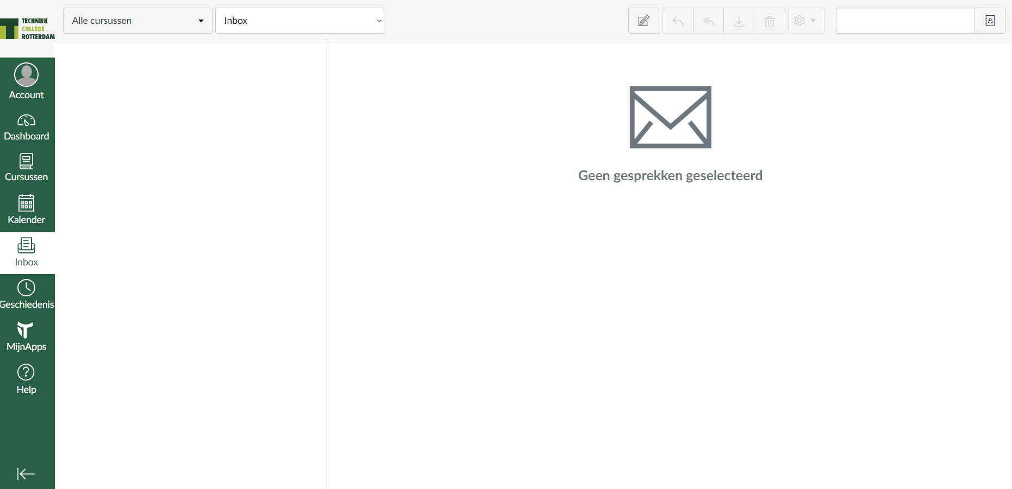Archive the conversation using the download-tray icon
The height and width of the screenshot is (489, 1012).
click(739, 21)
